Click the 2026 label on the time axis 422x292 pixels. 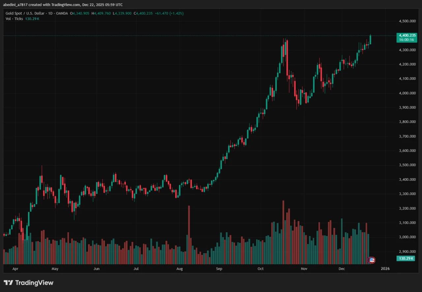(x=385, y=269)
